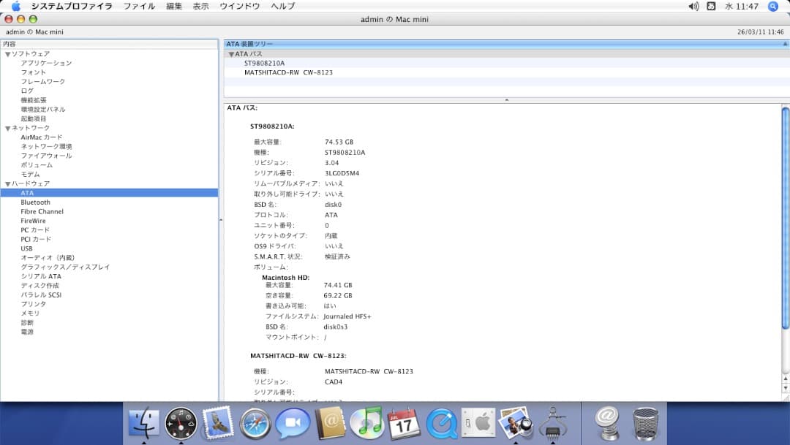This screenshot has width=790, height=445.
Task: Select 起動項目 in the sidebar
Action: pyautogui.click(x=33, y=119)
